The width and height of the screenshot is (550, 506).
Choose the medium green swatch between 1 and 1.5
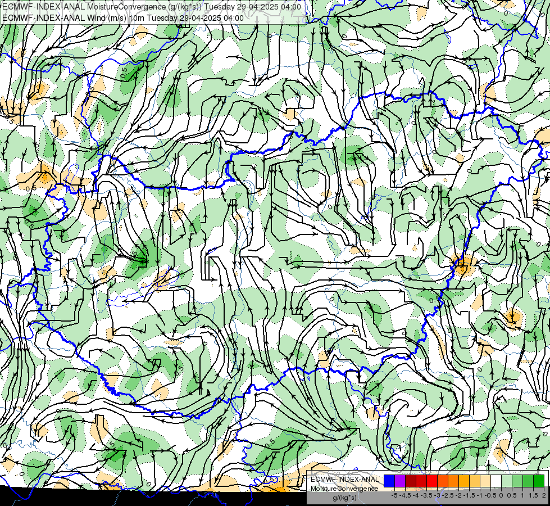pyautogui.click(x=528, y=481)
